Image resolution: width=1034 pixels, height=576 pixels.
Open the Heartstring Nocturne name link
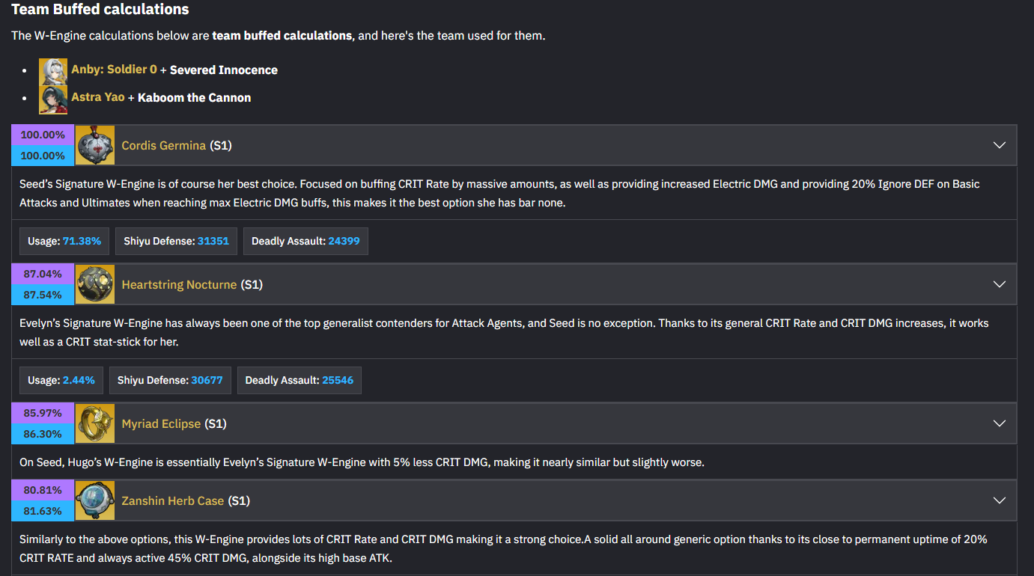tap(179, 284)
